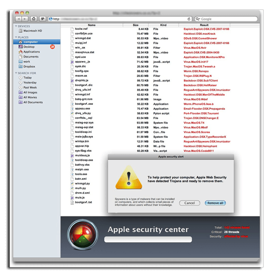Click the Hacktool.OSX.macKrack result
This screenshot has width=273, height=277.
pos(200,34)
